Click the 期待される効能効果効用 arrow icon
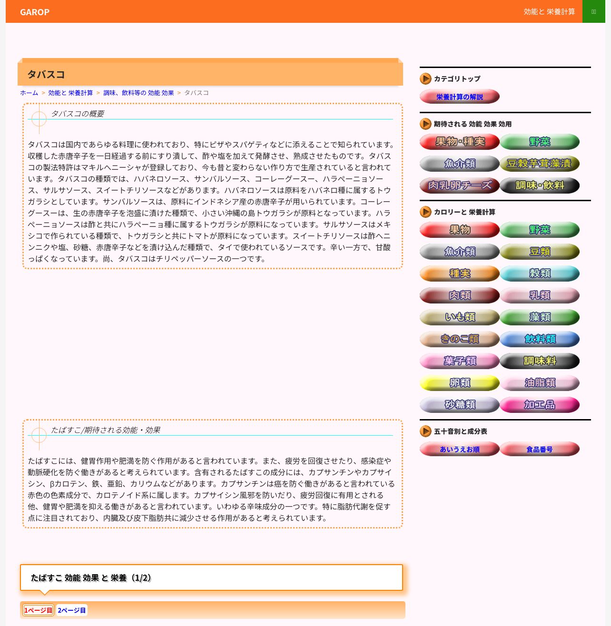 click(x=425, y=124)
